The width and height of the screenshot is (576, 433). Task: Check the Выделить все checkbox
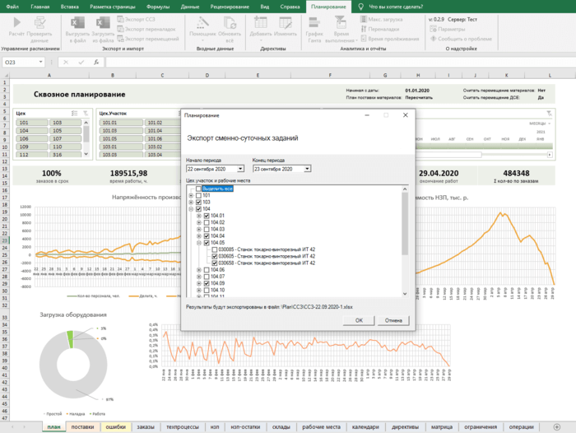click(198, 188)
